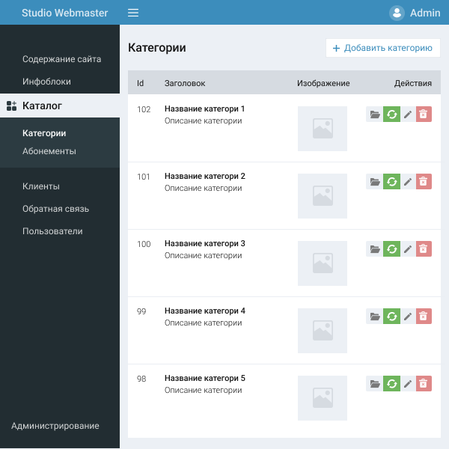
Task: Refresh Название категори 4 with green button
Action: [391, 316]
